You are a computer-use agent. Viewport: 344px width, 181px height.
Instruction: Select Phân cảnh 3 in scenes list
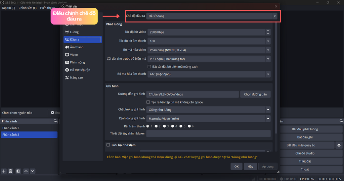[x=29, y=135]
